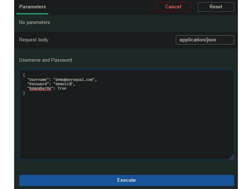
Task: Click the true value in the JSON
Action: 62,88
